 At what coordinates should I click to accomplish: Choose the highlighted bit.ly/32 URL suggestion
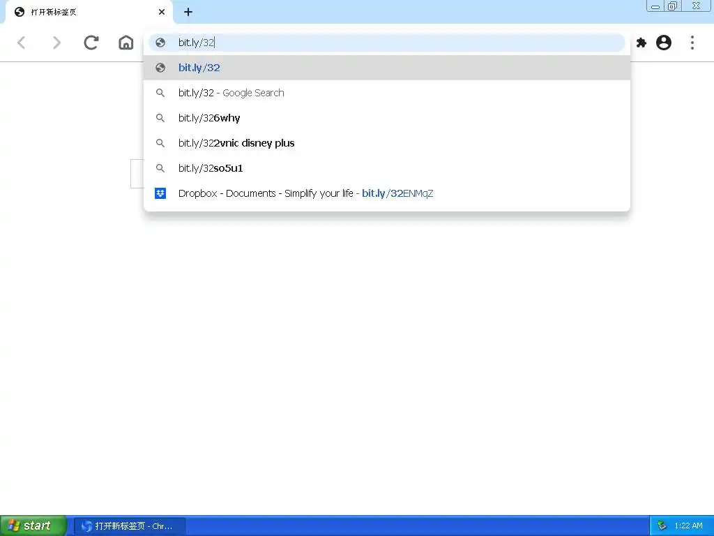point(386,68)
